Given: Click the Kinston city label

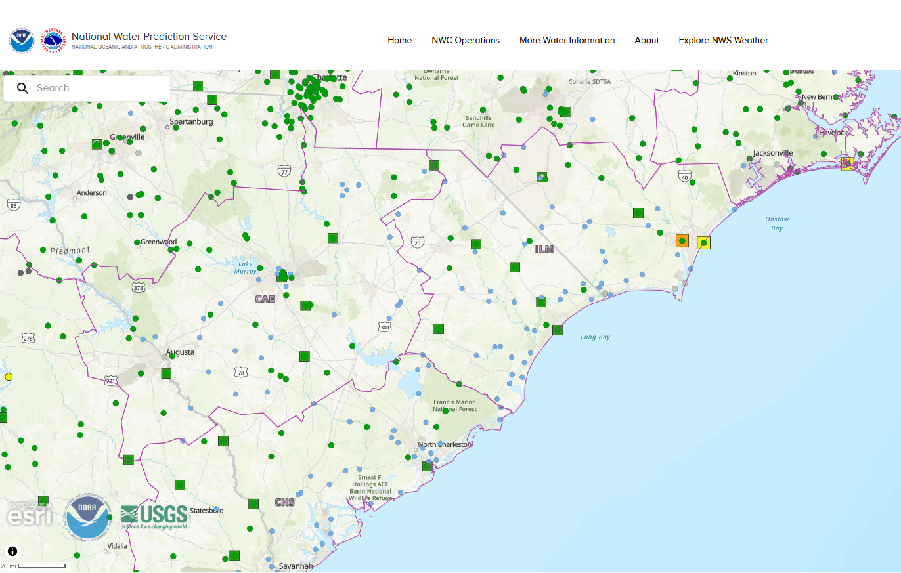Looking at the screenshot, I should coord(745,73).
